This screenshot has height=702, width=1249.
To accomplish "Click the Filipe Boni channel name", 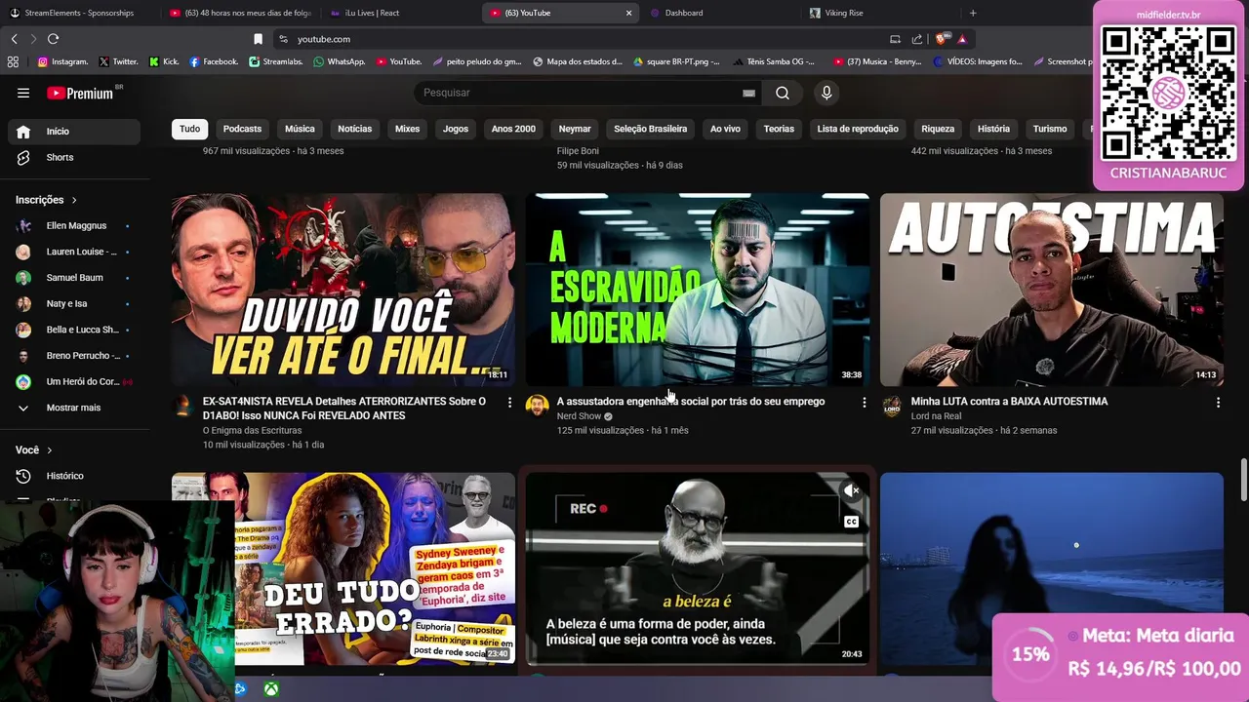I will click(x=578, y=151).
